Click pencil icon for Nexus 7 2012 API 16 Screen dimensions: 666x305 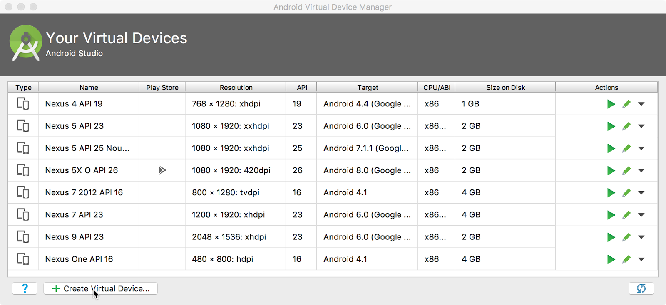point(626,193)
